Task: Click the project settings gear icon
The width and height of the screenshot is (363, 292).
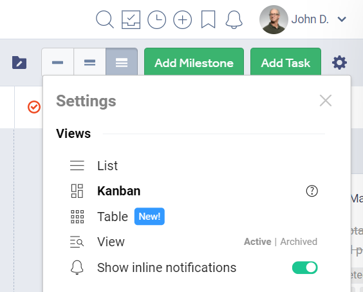Action: [339, 63]
